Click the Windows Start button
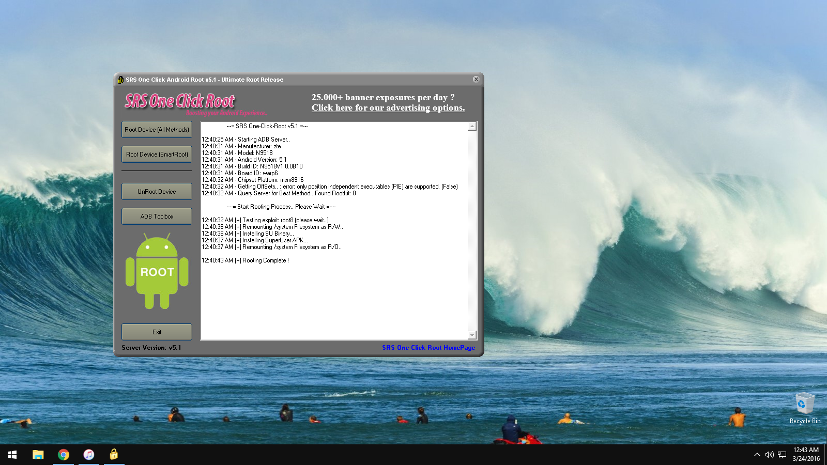The image size is (827, 465). 12,455
